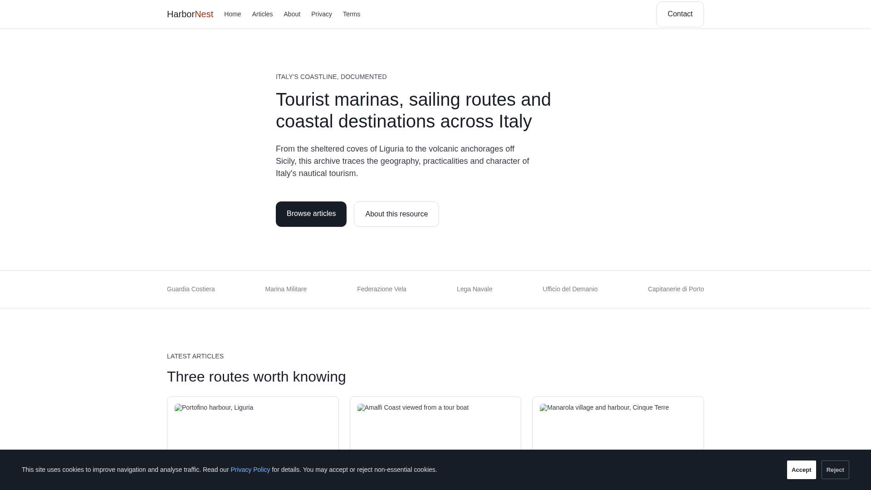Go to Home in navigation
Viewport: 871px width, 490px height.
coord(232,14)
